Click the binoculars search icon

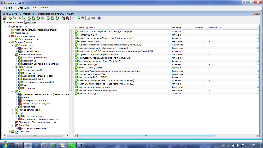(93, 18)
